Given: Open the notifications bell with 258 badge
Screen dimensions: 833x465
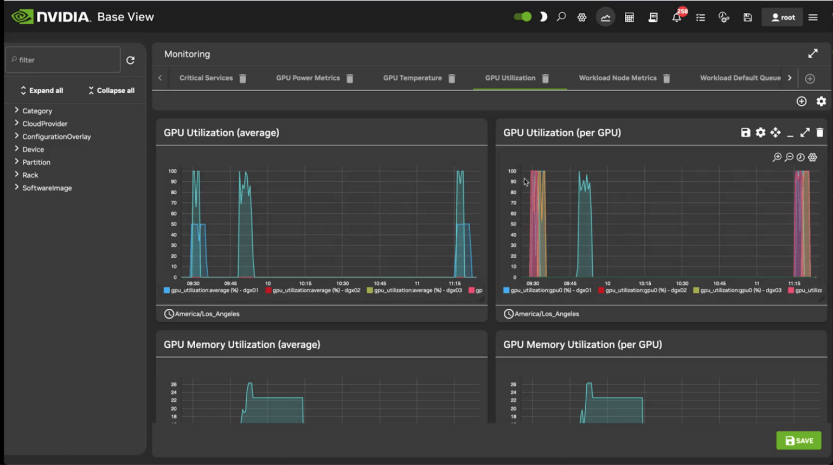Looking at the screenshot, I should click(x=677, y=17).
